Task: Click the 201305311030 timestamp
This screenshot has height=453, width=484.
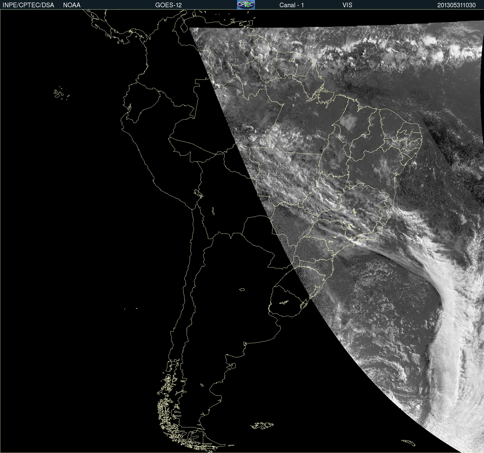Action: [456, 5]
